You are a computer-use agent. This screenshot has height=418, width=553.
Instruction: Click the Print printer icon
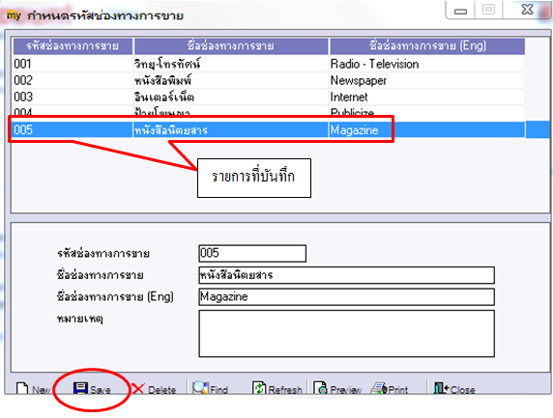tap(379, 388)
